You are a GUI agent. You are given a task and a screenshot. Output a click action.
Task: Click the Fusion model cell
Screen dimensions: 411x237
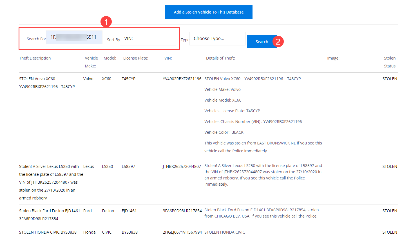(x=108, y=211)
